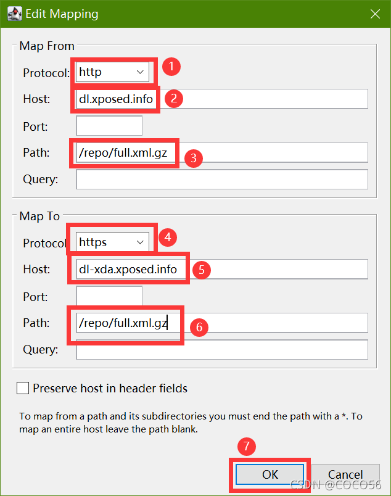This screenshot has width=391, height=496.
Task: Confirm mapping with the OK button
Action: [x=270, y=474]
